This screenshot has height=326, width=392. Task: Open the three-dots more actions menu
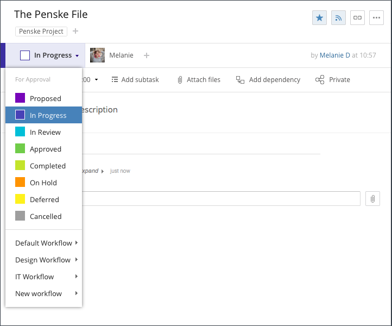tap(376, 18)
